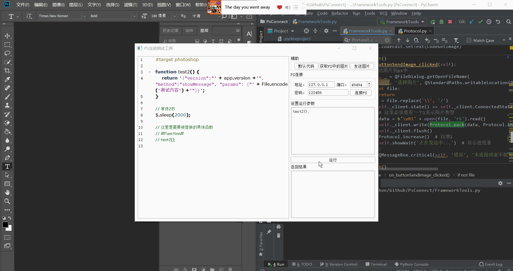
Task: Select the Hand tool
Action: pos(7,193)
